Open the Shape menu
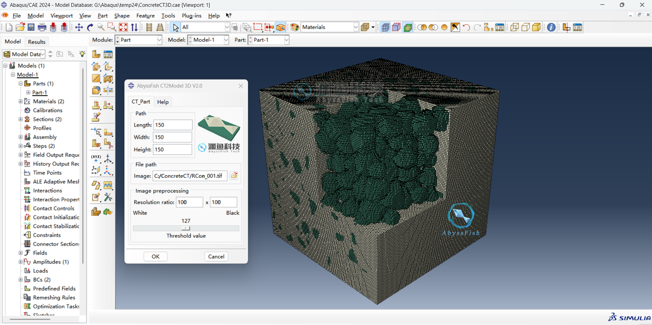 coord(122,16)
